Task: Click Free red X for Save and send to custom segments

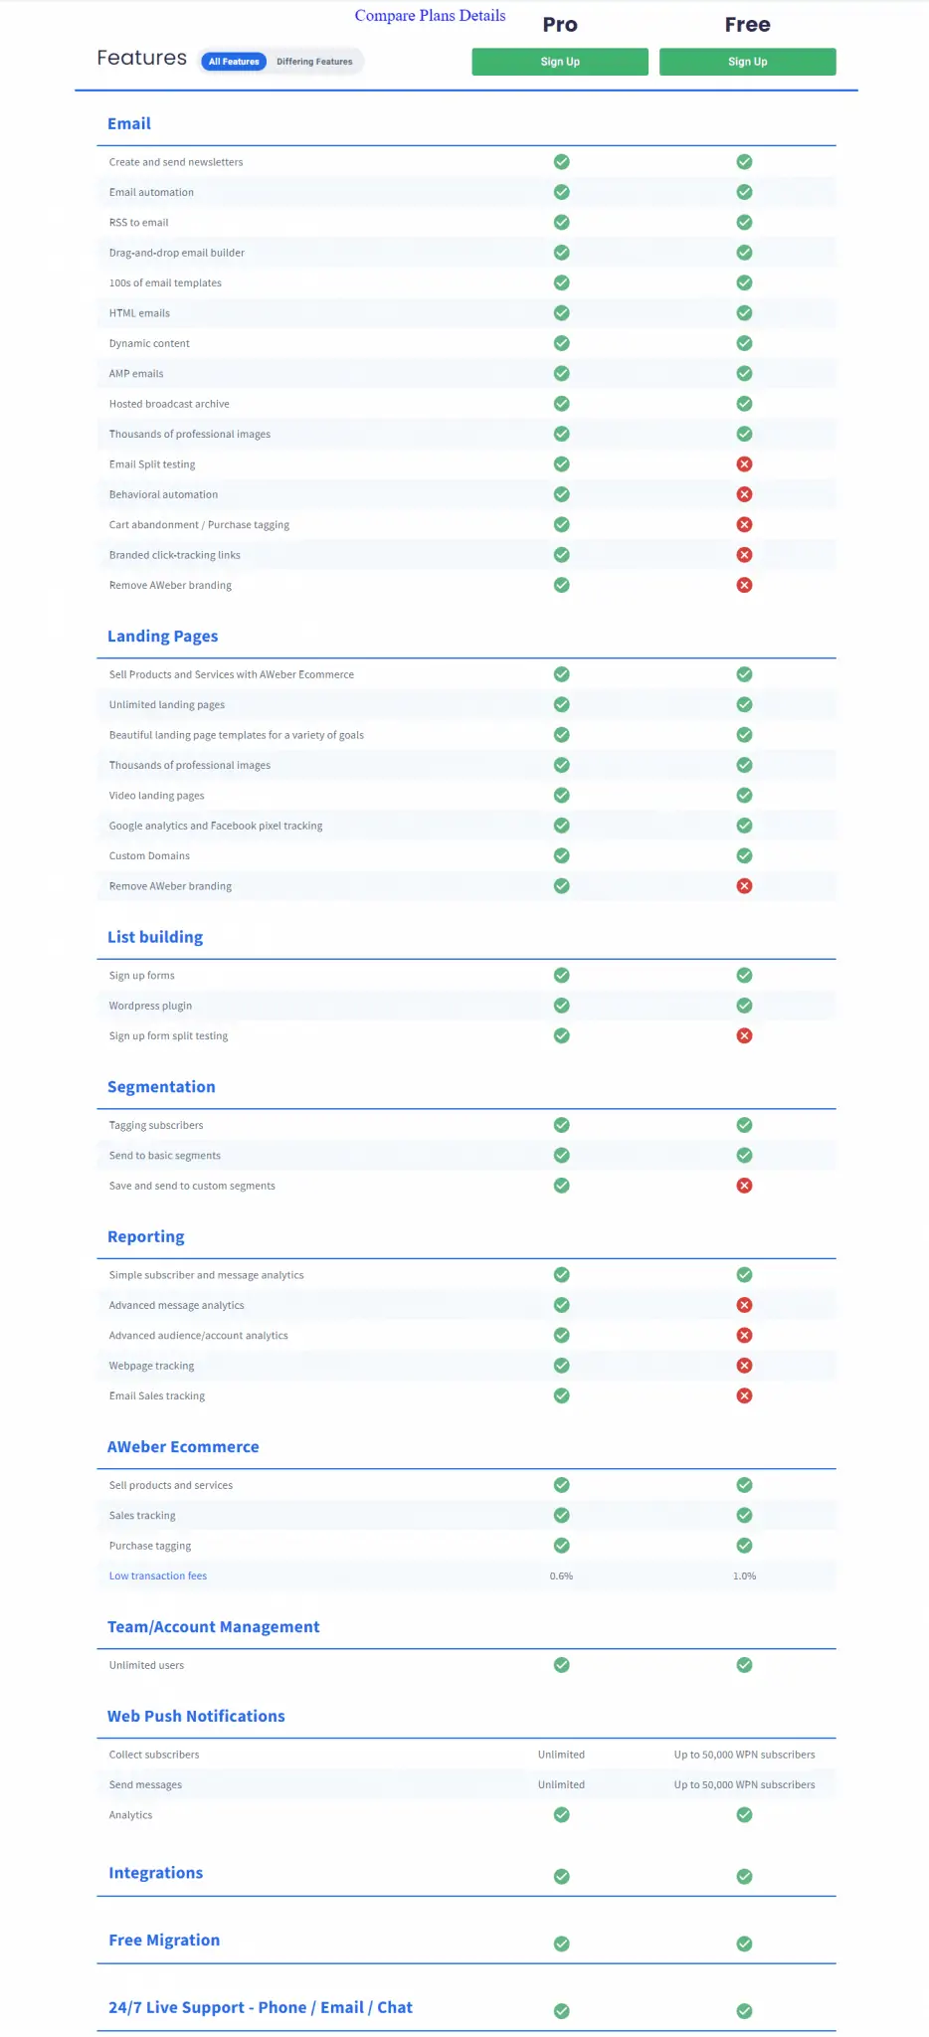Action: click(x=744, y=1186)
